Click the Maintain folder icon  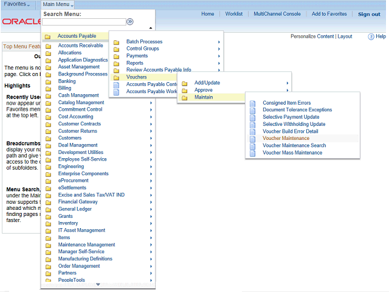(184, 98)
